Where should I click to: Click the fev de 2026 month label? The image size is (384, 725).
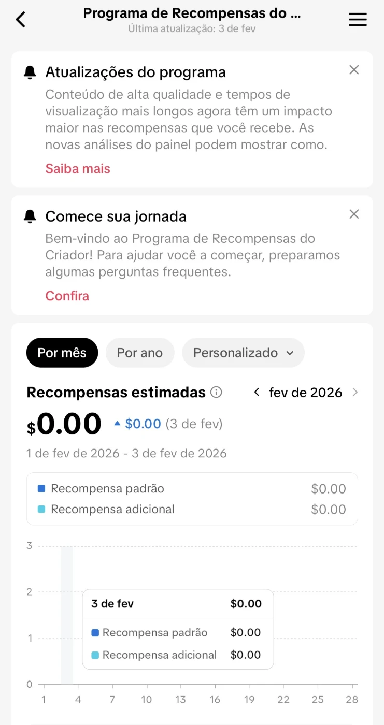pyautogui.click(x=306, y=393)
